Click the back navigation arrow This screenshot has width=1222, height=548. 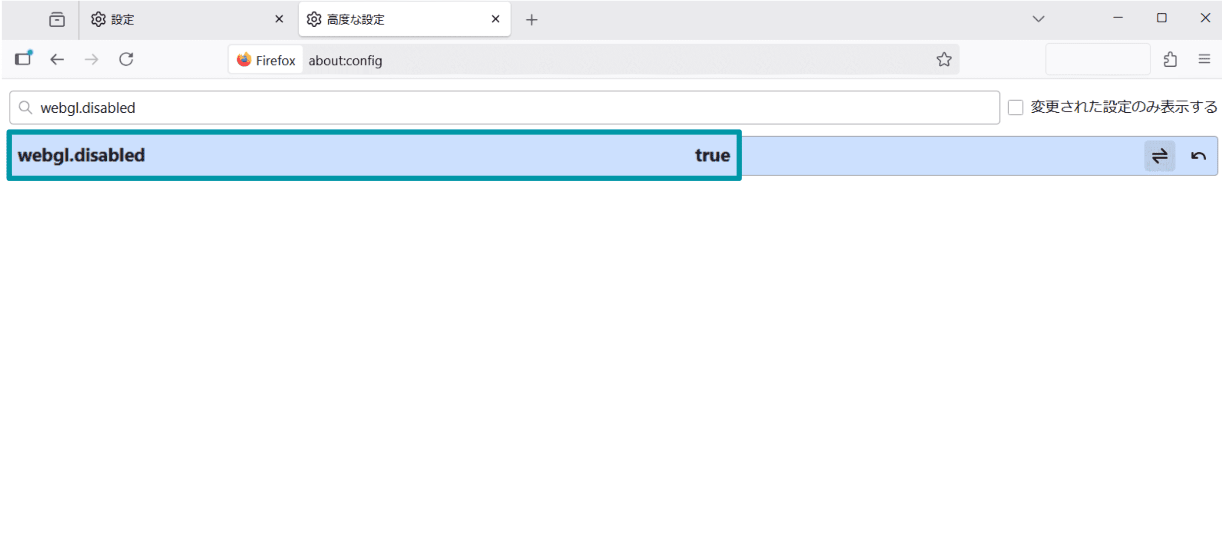(57, 59)
